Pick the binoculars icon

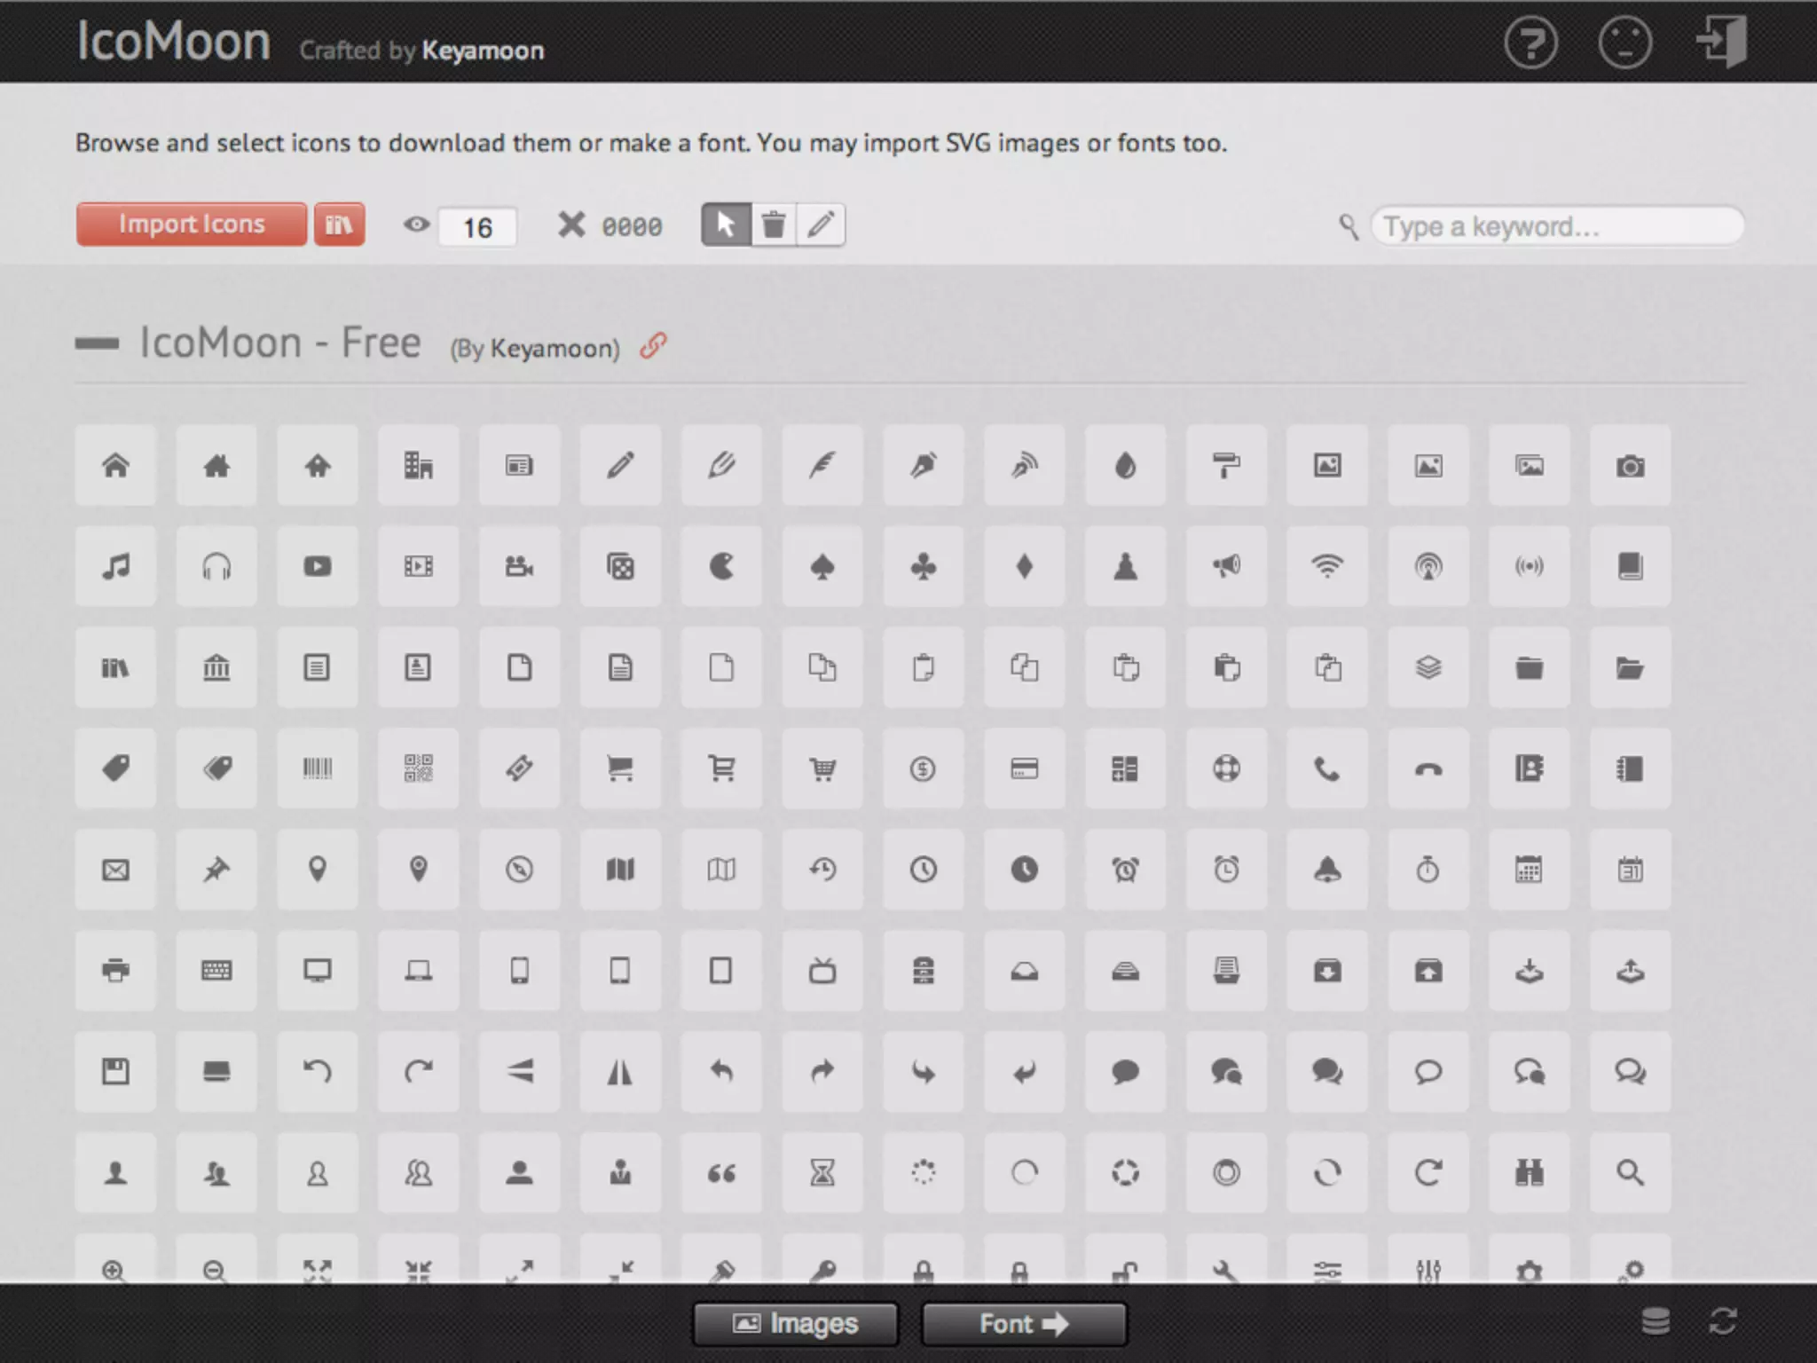pyautogui.click(x=1529, y=1173)
